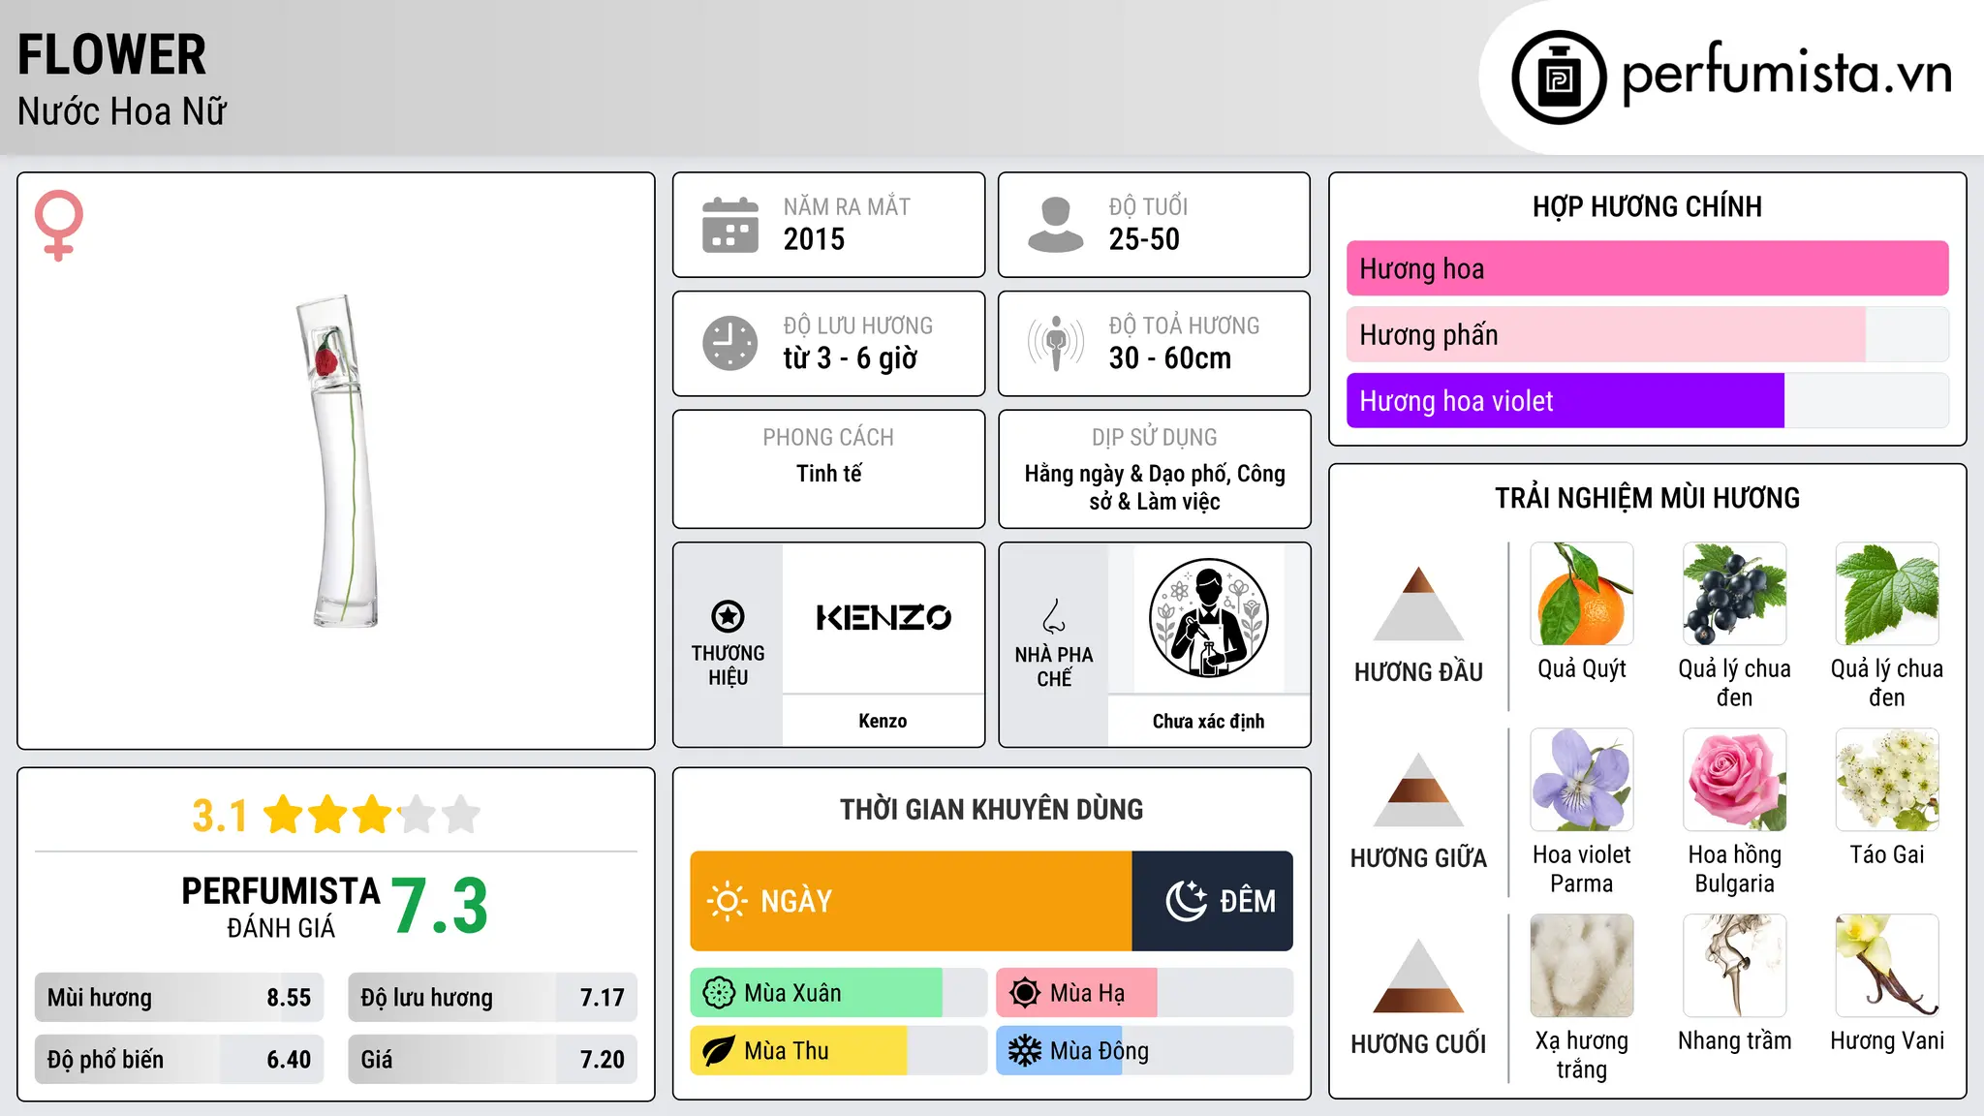1984x1116 pixels.
Task: Click the Mùa Đông season bar
Action: click(x=1145, y=1051)
